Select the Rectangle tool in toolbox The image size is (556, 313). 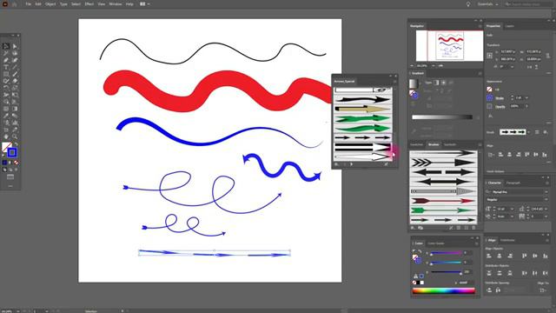6,74
